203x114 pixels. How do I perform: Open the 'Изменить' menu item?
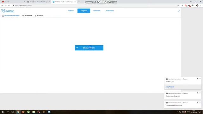tap(97, 11)
